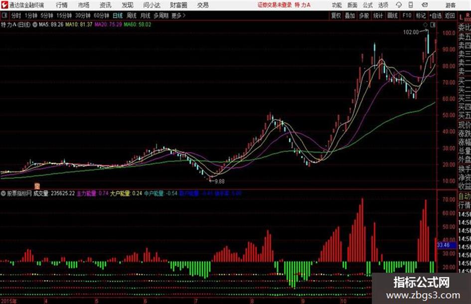471x304 pixels.
Task: Open the 发现 menu
Action: click(x=128, y=5)
